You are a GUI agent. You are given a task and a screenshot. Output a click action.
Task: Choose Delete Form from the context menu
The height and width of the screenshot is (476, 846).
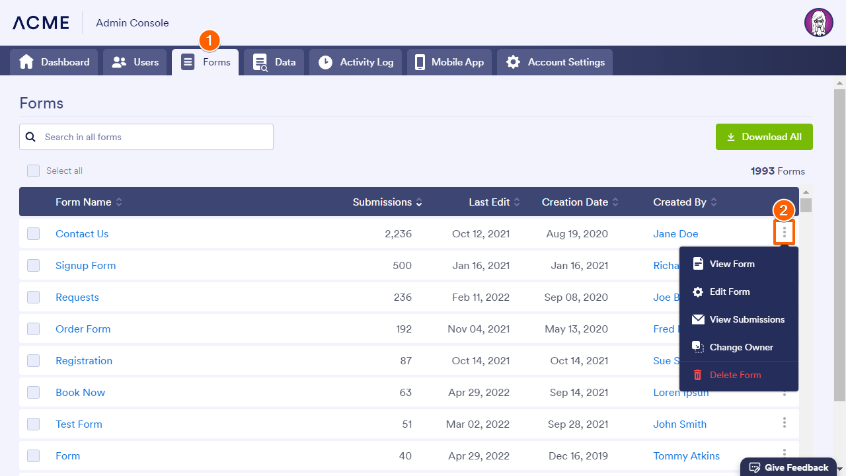point(735,375)
